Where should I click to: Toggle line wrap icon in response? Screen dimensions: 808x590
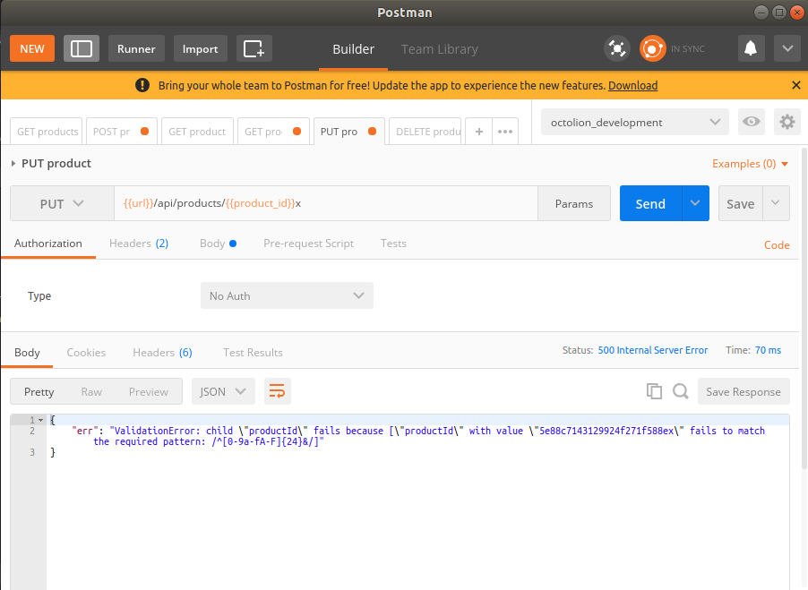(x=277, y=392)
